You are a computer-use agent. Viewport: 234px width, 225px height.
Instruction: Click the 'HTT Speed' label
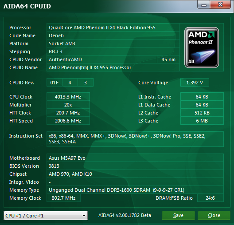[x=21, y=121]
